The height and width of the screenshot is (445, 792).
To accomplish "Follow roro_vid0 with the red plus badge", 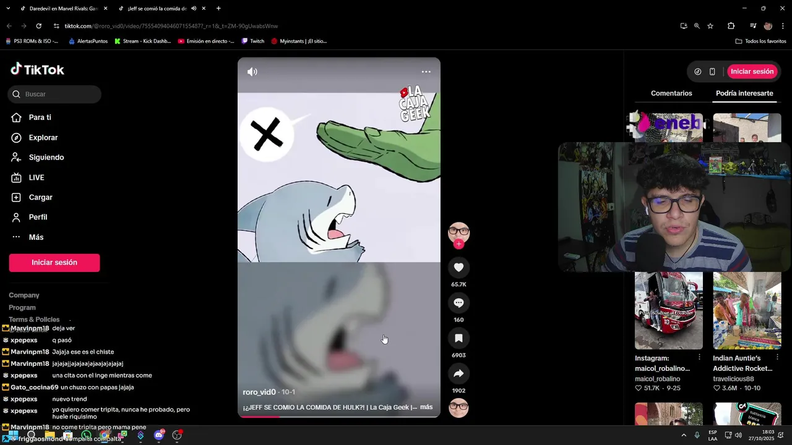I will [x=458, y=244].
